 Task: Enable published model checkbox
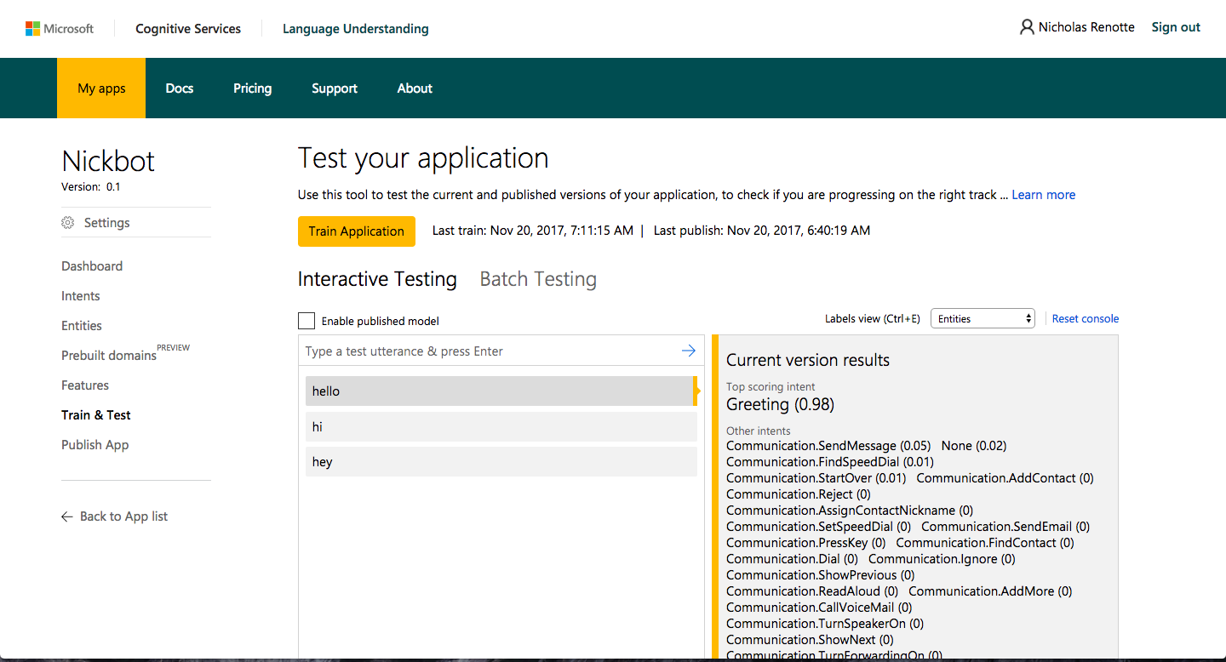tap(306, 321)
